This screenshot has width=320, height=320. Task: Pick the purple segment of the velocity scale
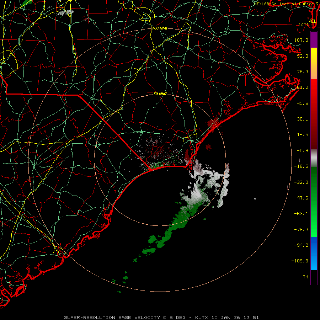[x=314, y=39]
